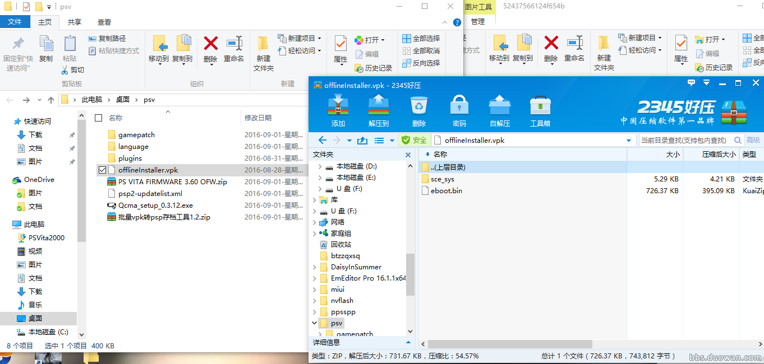764x364 pixels.
Task: Sort archive contents by 大小 column
Action: tap(655, 154)
